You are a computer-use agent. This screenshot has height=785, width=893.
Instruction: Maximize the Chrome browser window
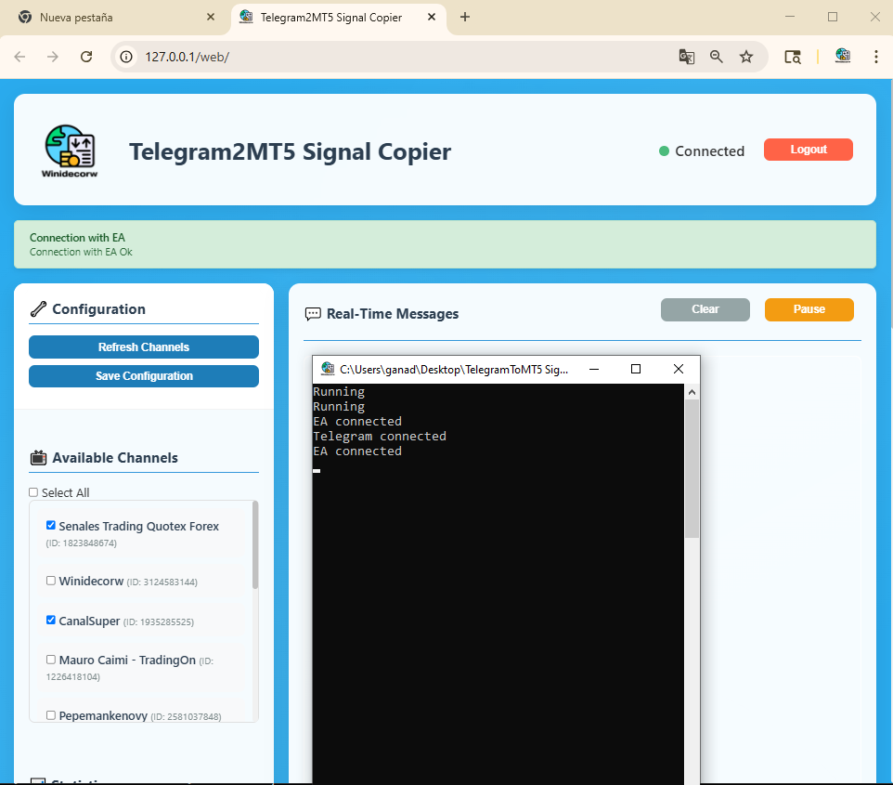832,17
